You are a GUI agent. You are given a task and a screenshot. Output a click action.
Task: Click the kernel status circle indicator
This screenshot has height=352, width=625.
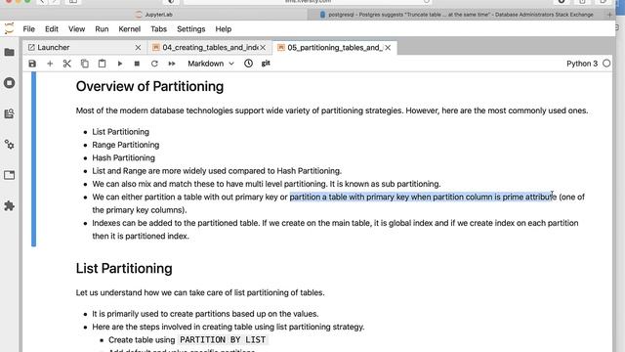606,64
